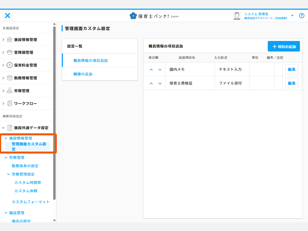The height and width of the screenshot is (231, 308).
Task: Move 園内メモ row down
Action: 160,70
